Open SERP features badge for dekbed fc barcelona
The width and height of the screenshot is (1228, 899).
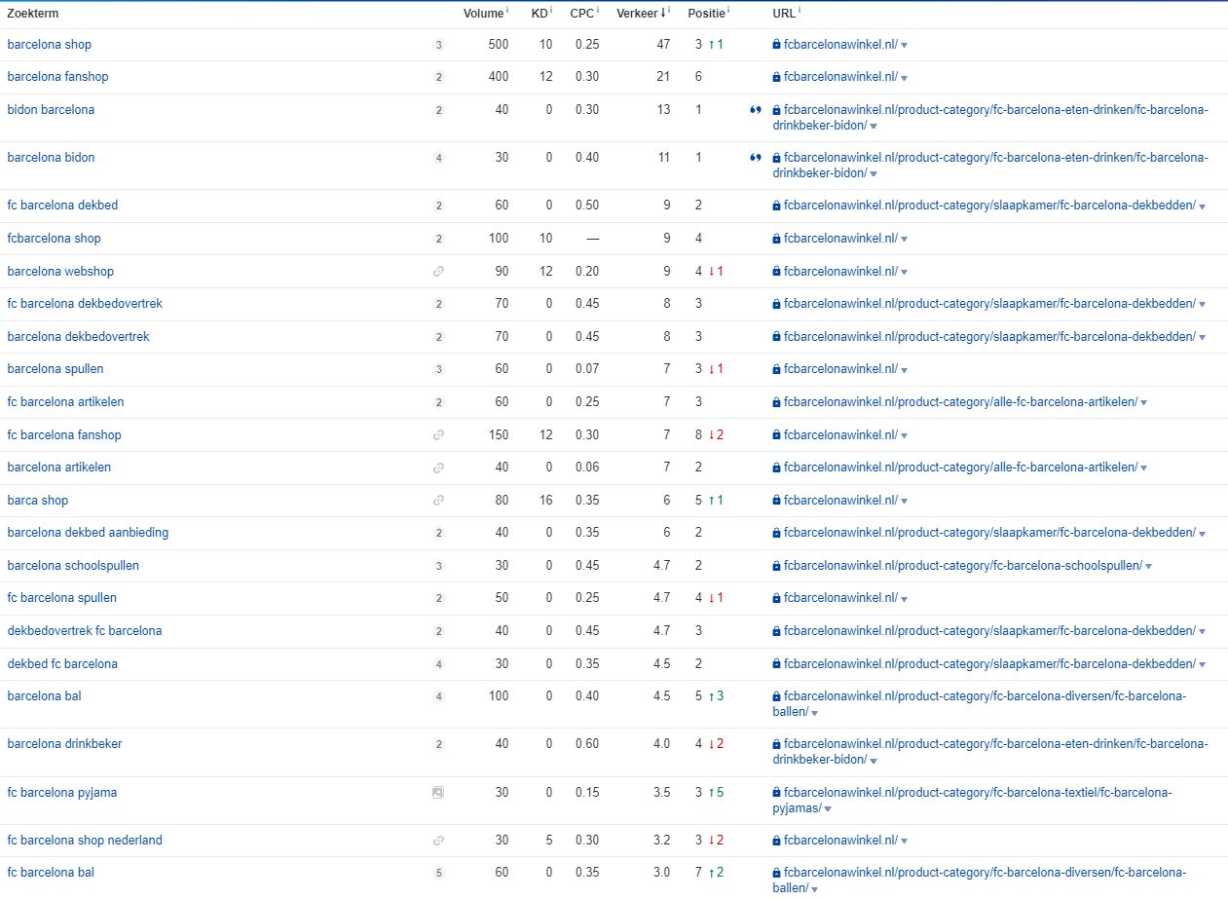pos(438,664)
